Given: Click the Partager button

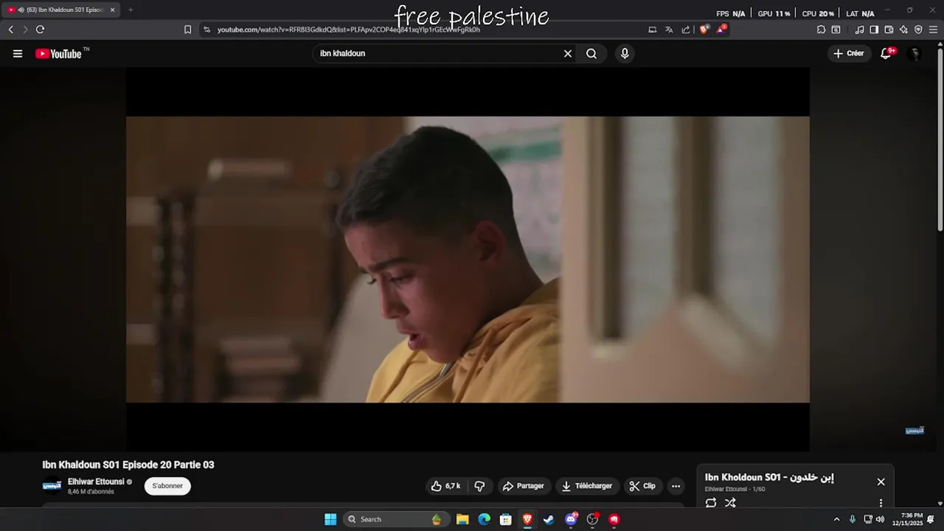Looking at the screenshot, I should click(x=524, y=486).
